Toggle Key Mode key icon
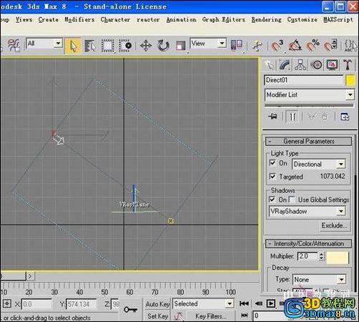 [131, 310]
